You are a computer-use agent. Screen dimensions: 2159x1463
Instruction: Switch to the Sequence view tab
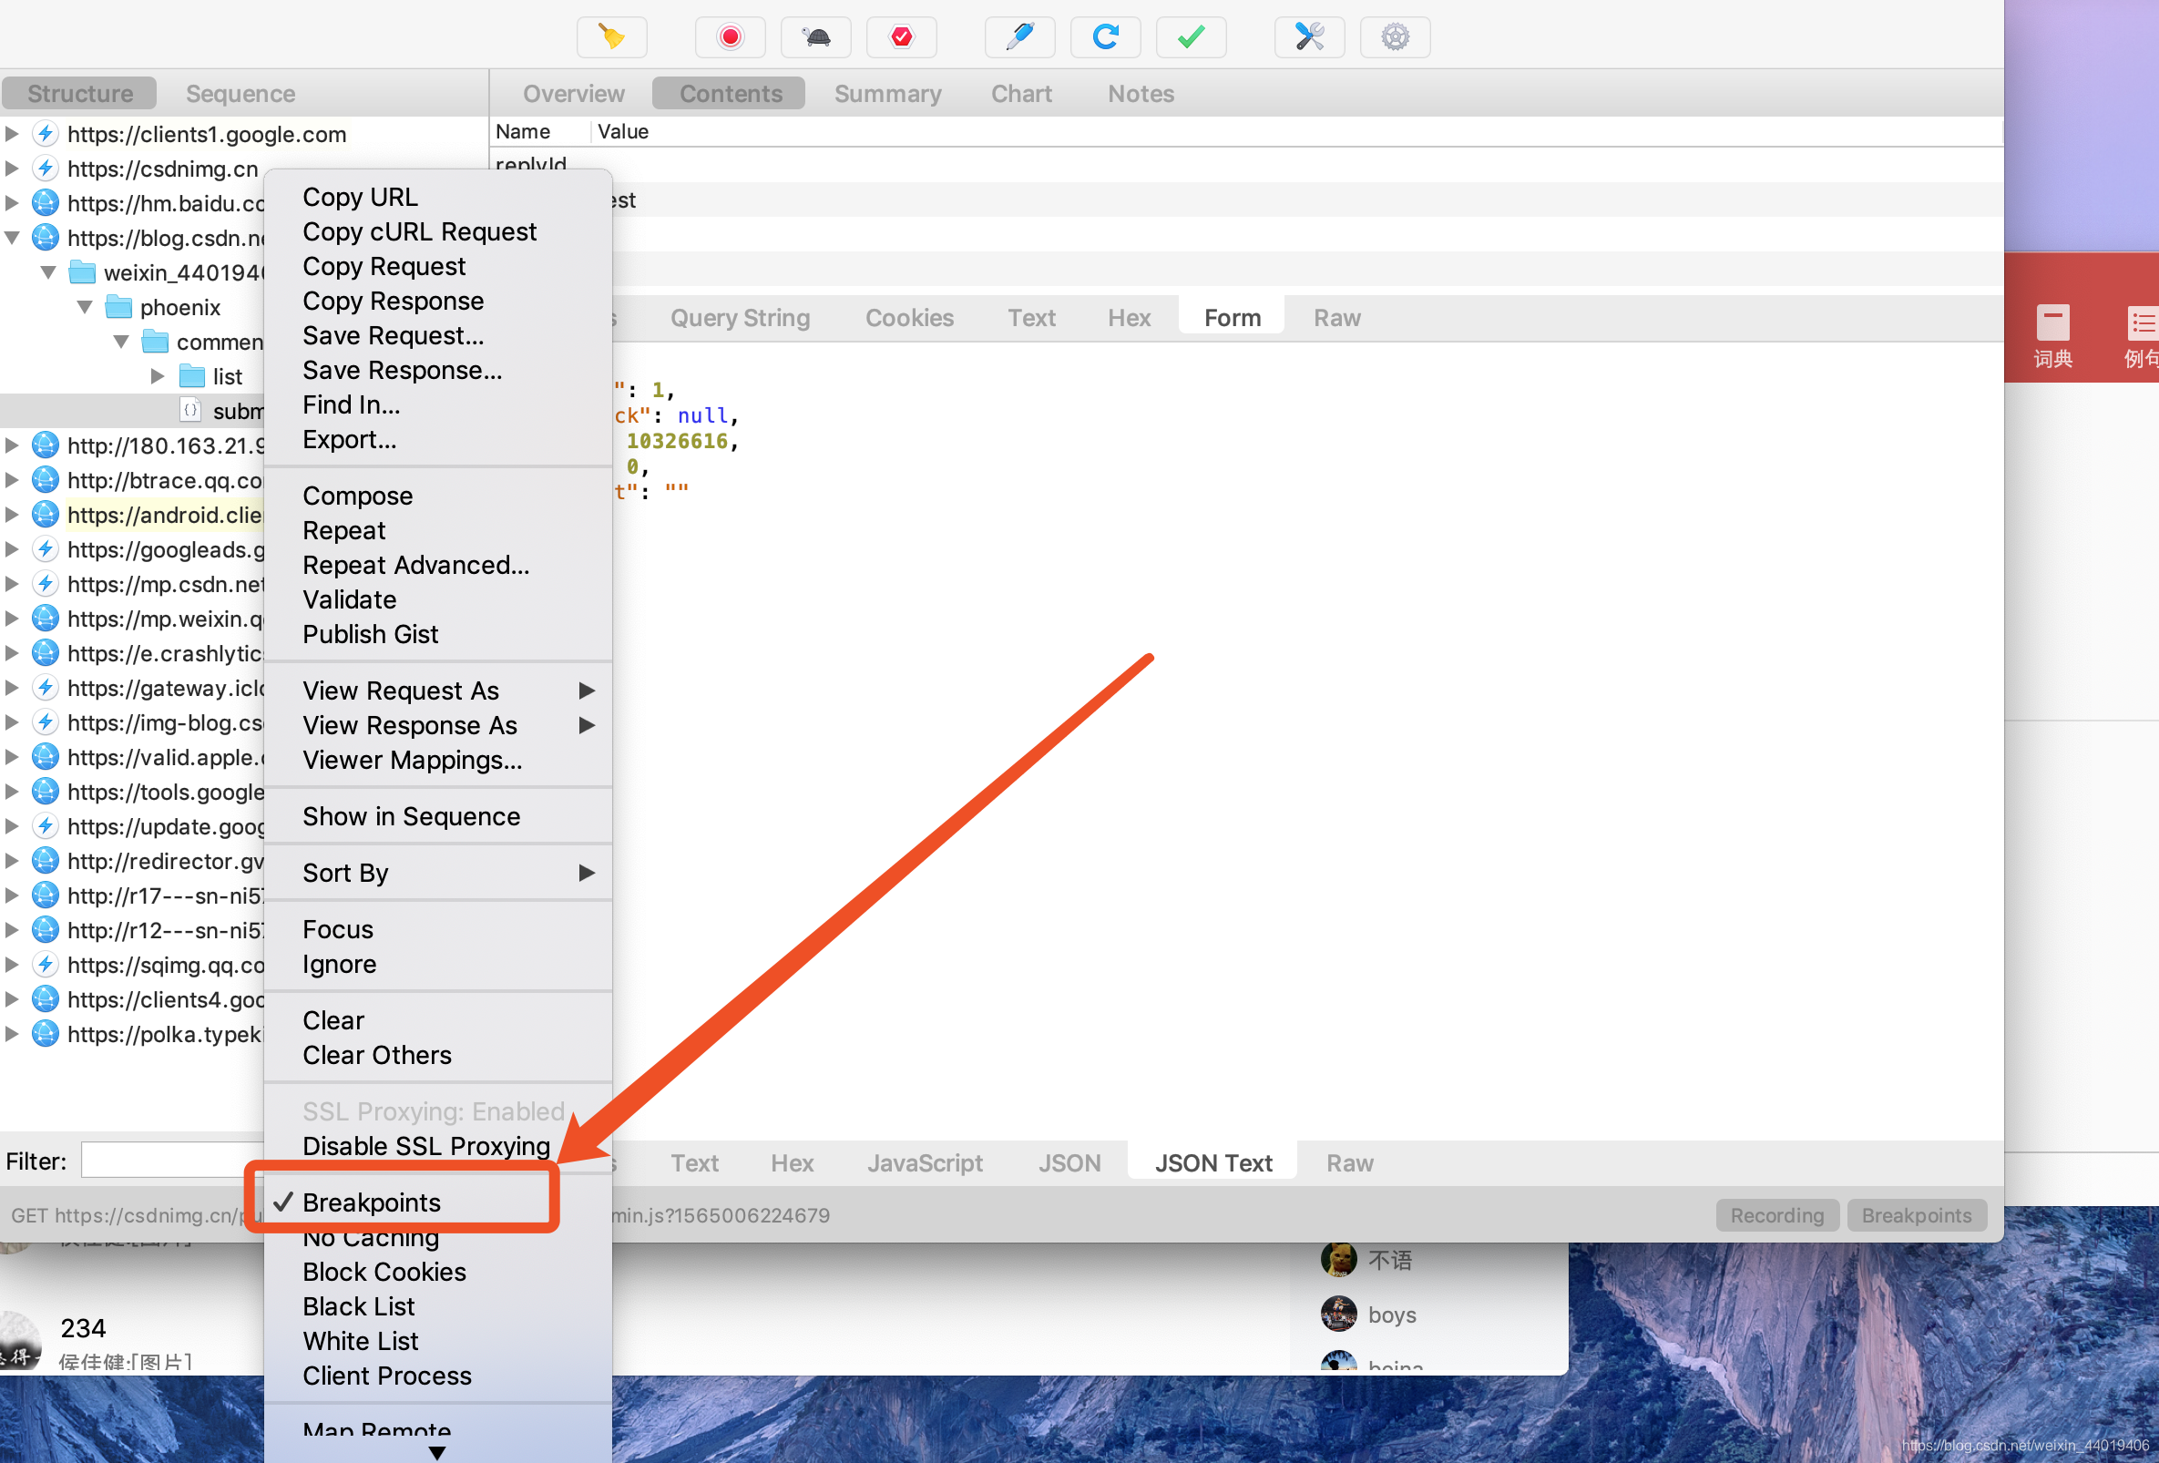[x=240, y=94]
